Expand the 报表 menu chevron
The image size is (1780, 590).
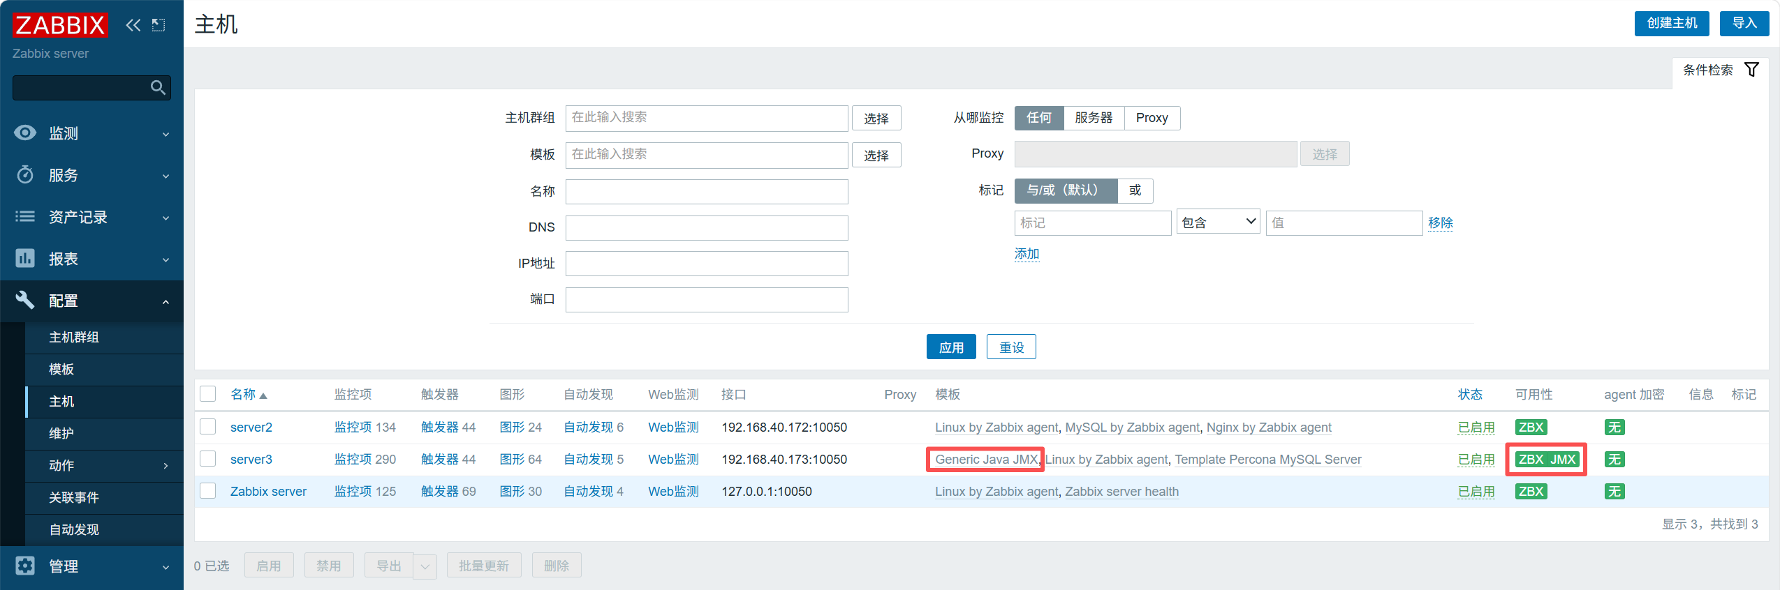pos(166,259)
